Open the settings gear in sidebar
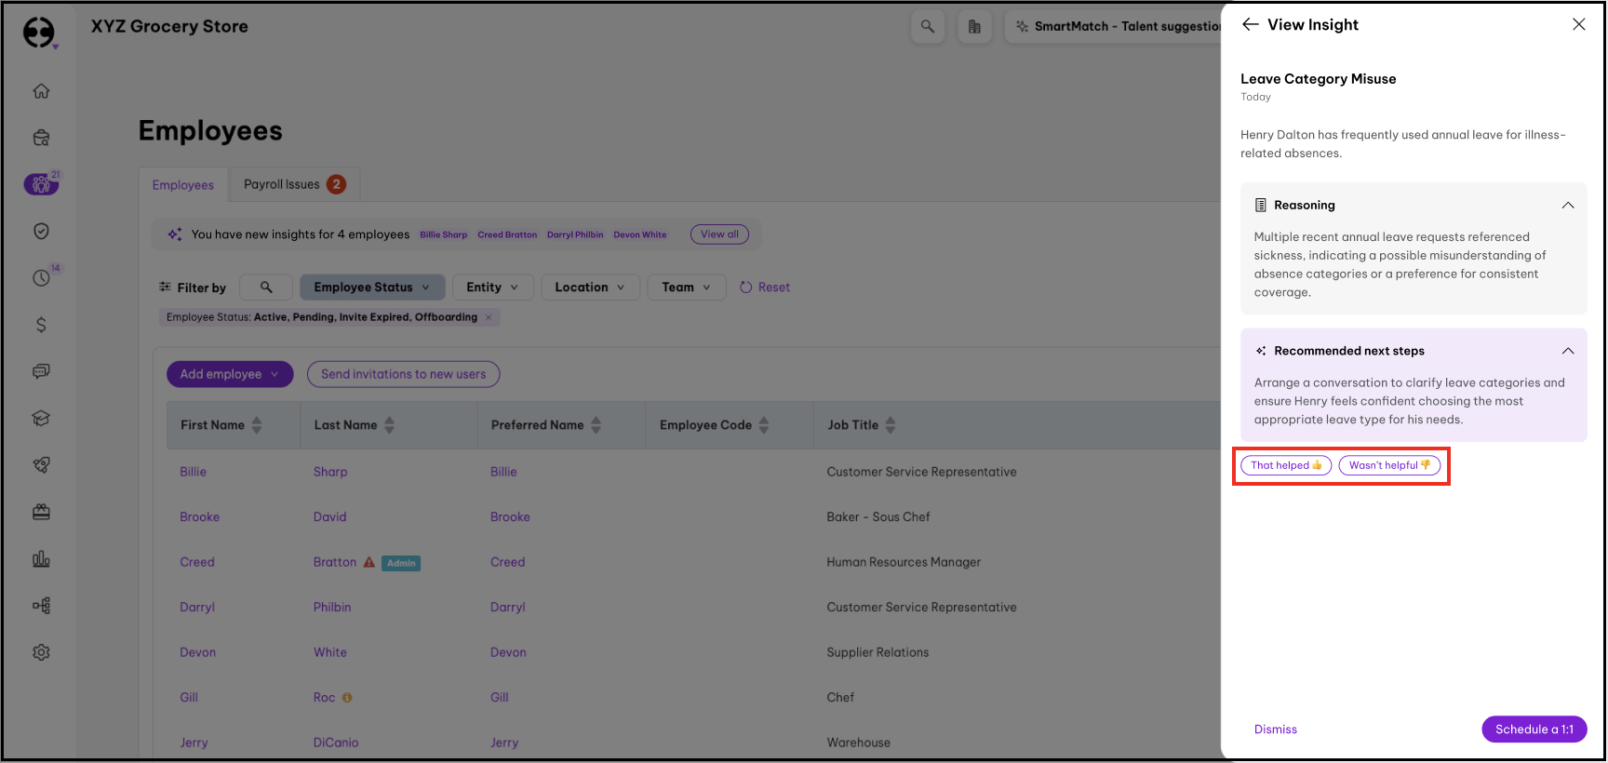 click(x=41, y=652)
